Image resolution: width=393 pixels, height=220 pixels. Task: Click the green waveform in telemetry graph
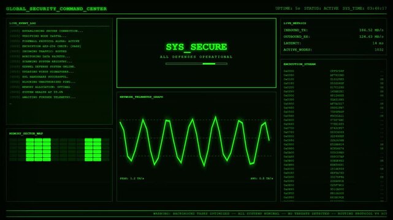point(194,141)
